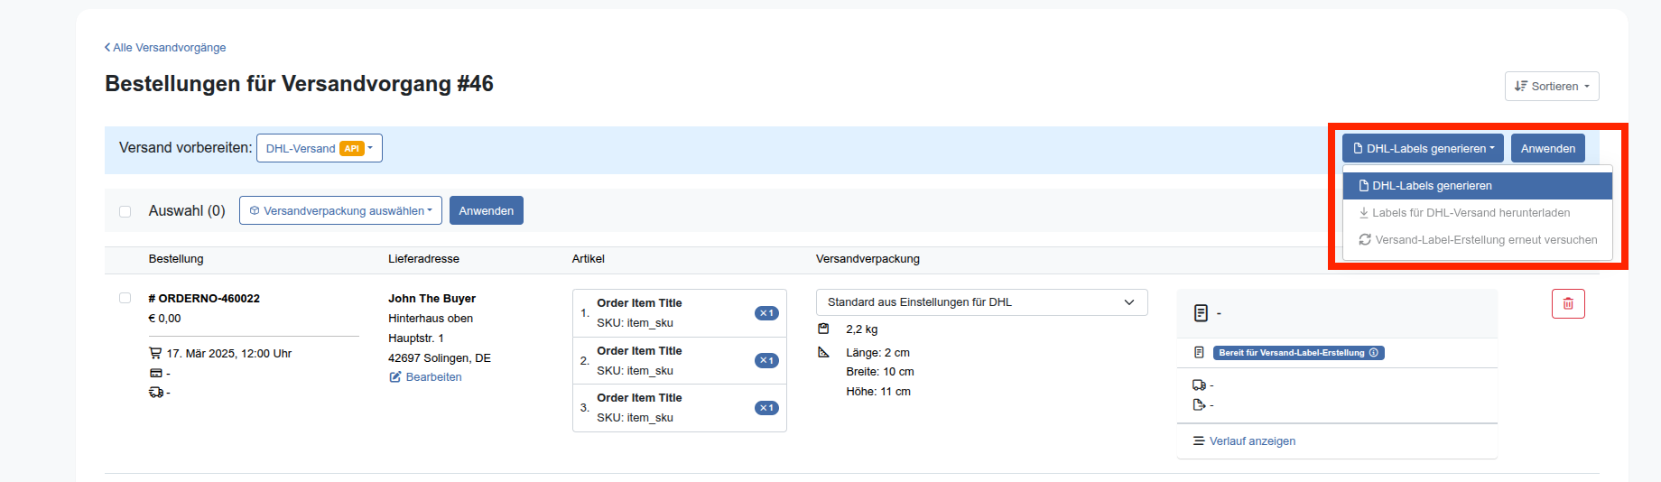Click the Versandverpackung column header
The width and height of the screenshot is (1661, 482).
(868, 259)
